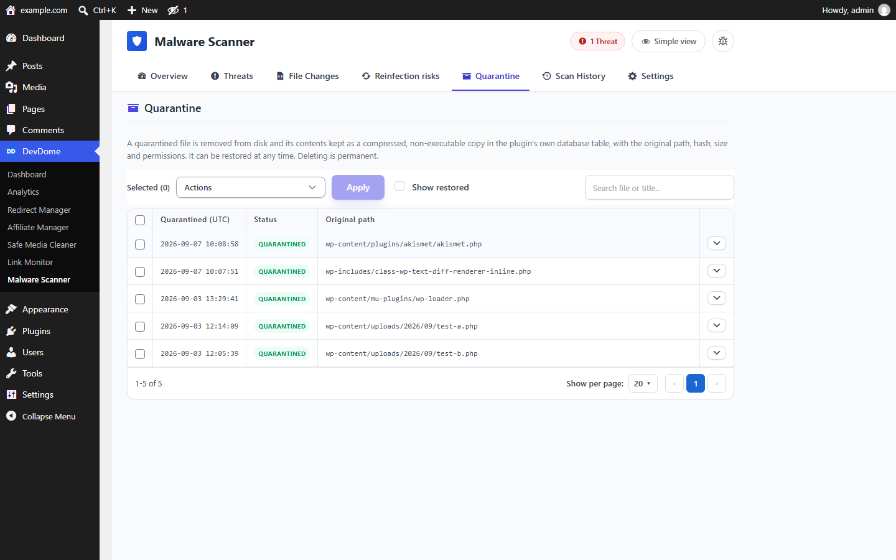
Task: Go to pagination page 1
Action: click(x=696, y=383)
